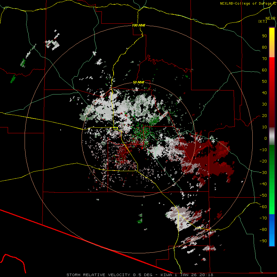Click the -70 value on the color scale
Screen dimensions: 277x277
click(x=263, y=218)
